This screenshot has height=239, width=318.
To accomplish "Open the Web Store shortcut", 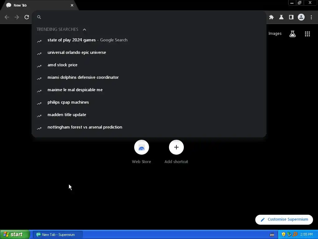I will point(142,152).
